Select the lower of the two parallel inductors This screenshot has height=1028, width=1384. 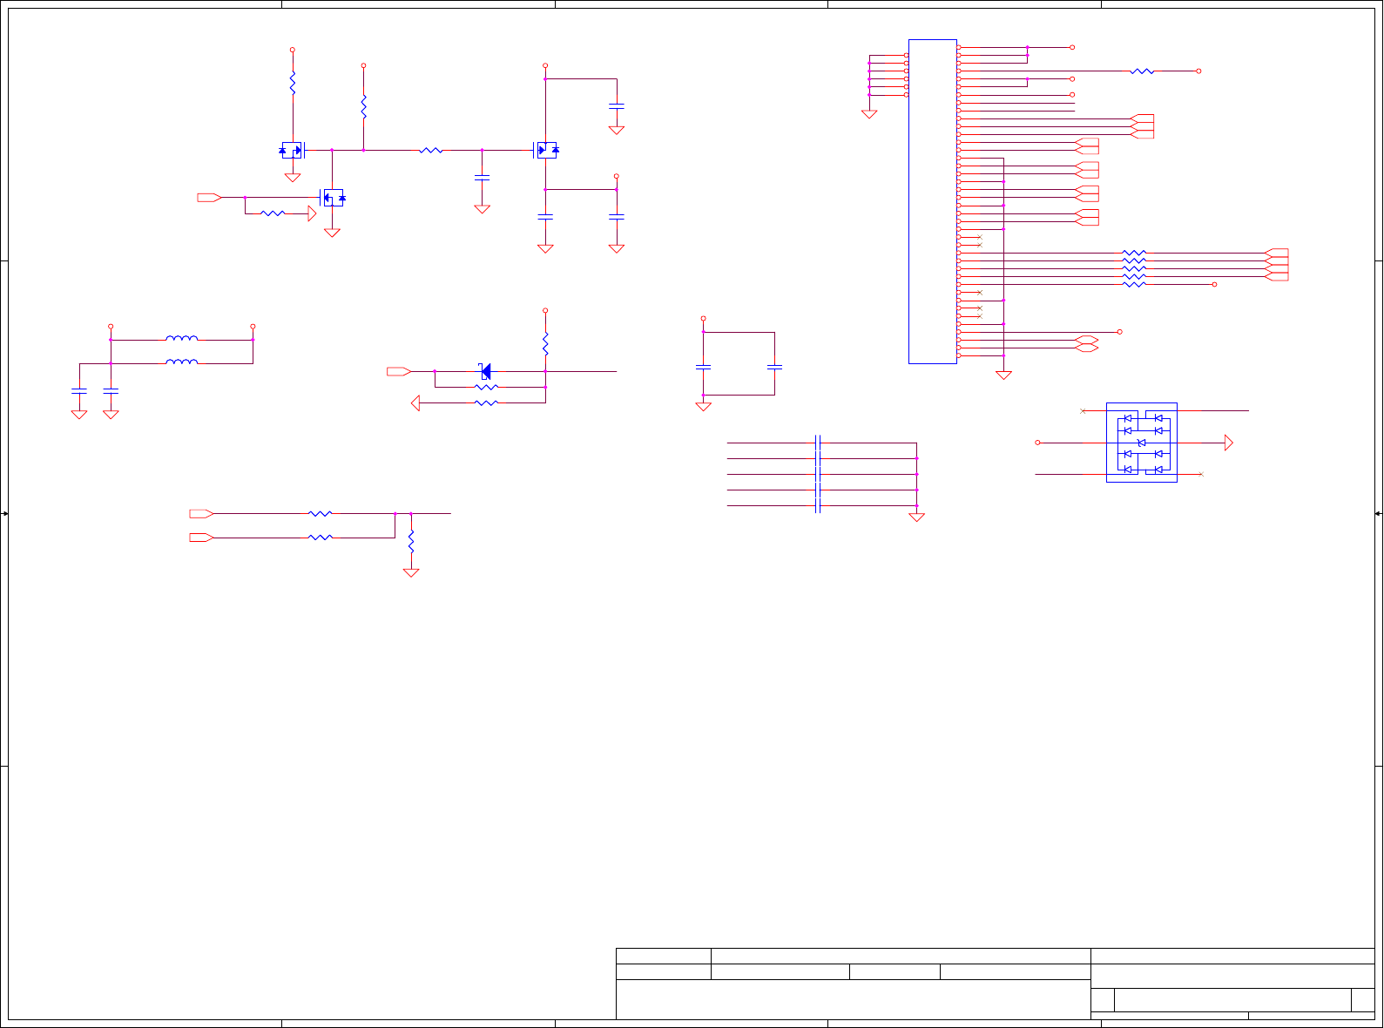181,362
